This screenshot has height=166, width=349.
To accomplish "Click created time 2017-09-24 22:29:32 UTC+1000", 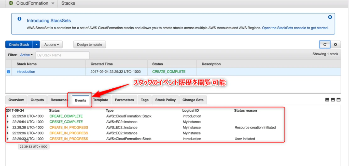I will coord(116,72).
